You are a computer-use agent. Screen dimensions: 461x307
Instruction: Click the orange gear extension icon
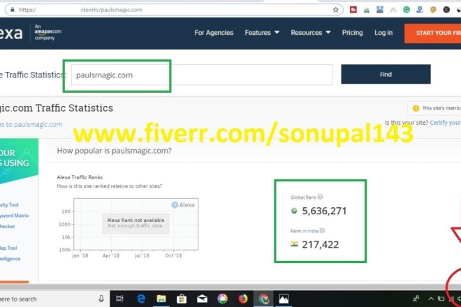coord(433,10)
